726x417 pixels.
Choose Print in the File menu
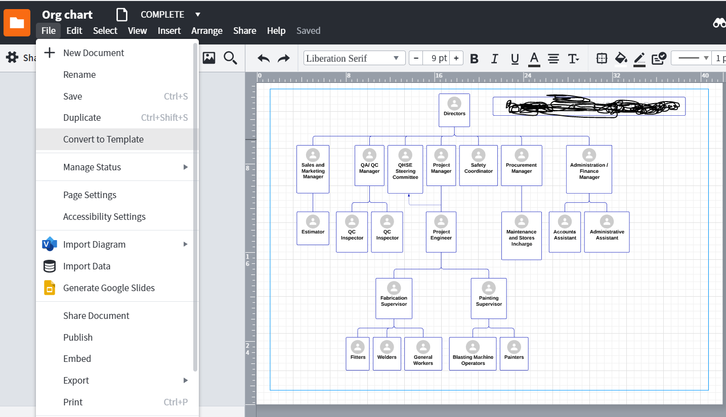[x=115, y=402]
